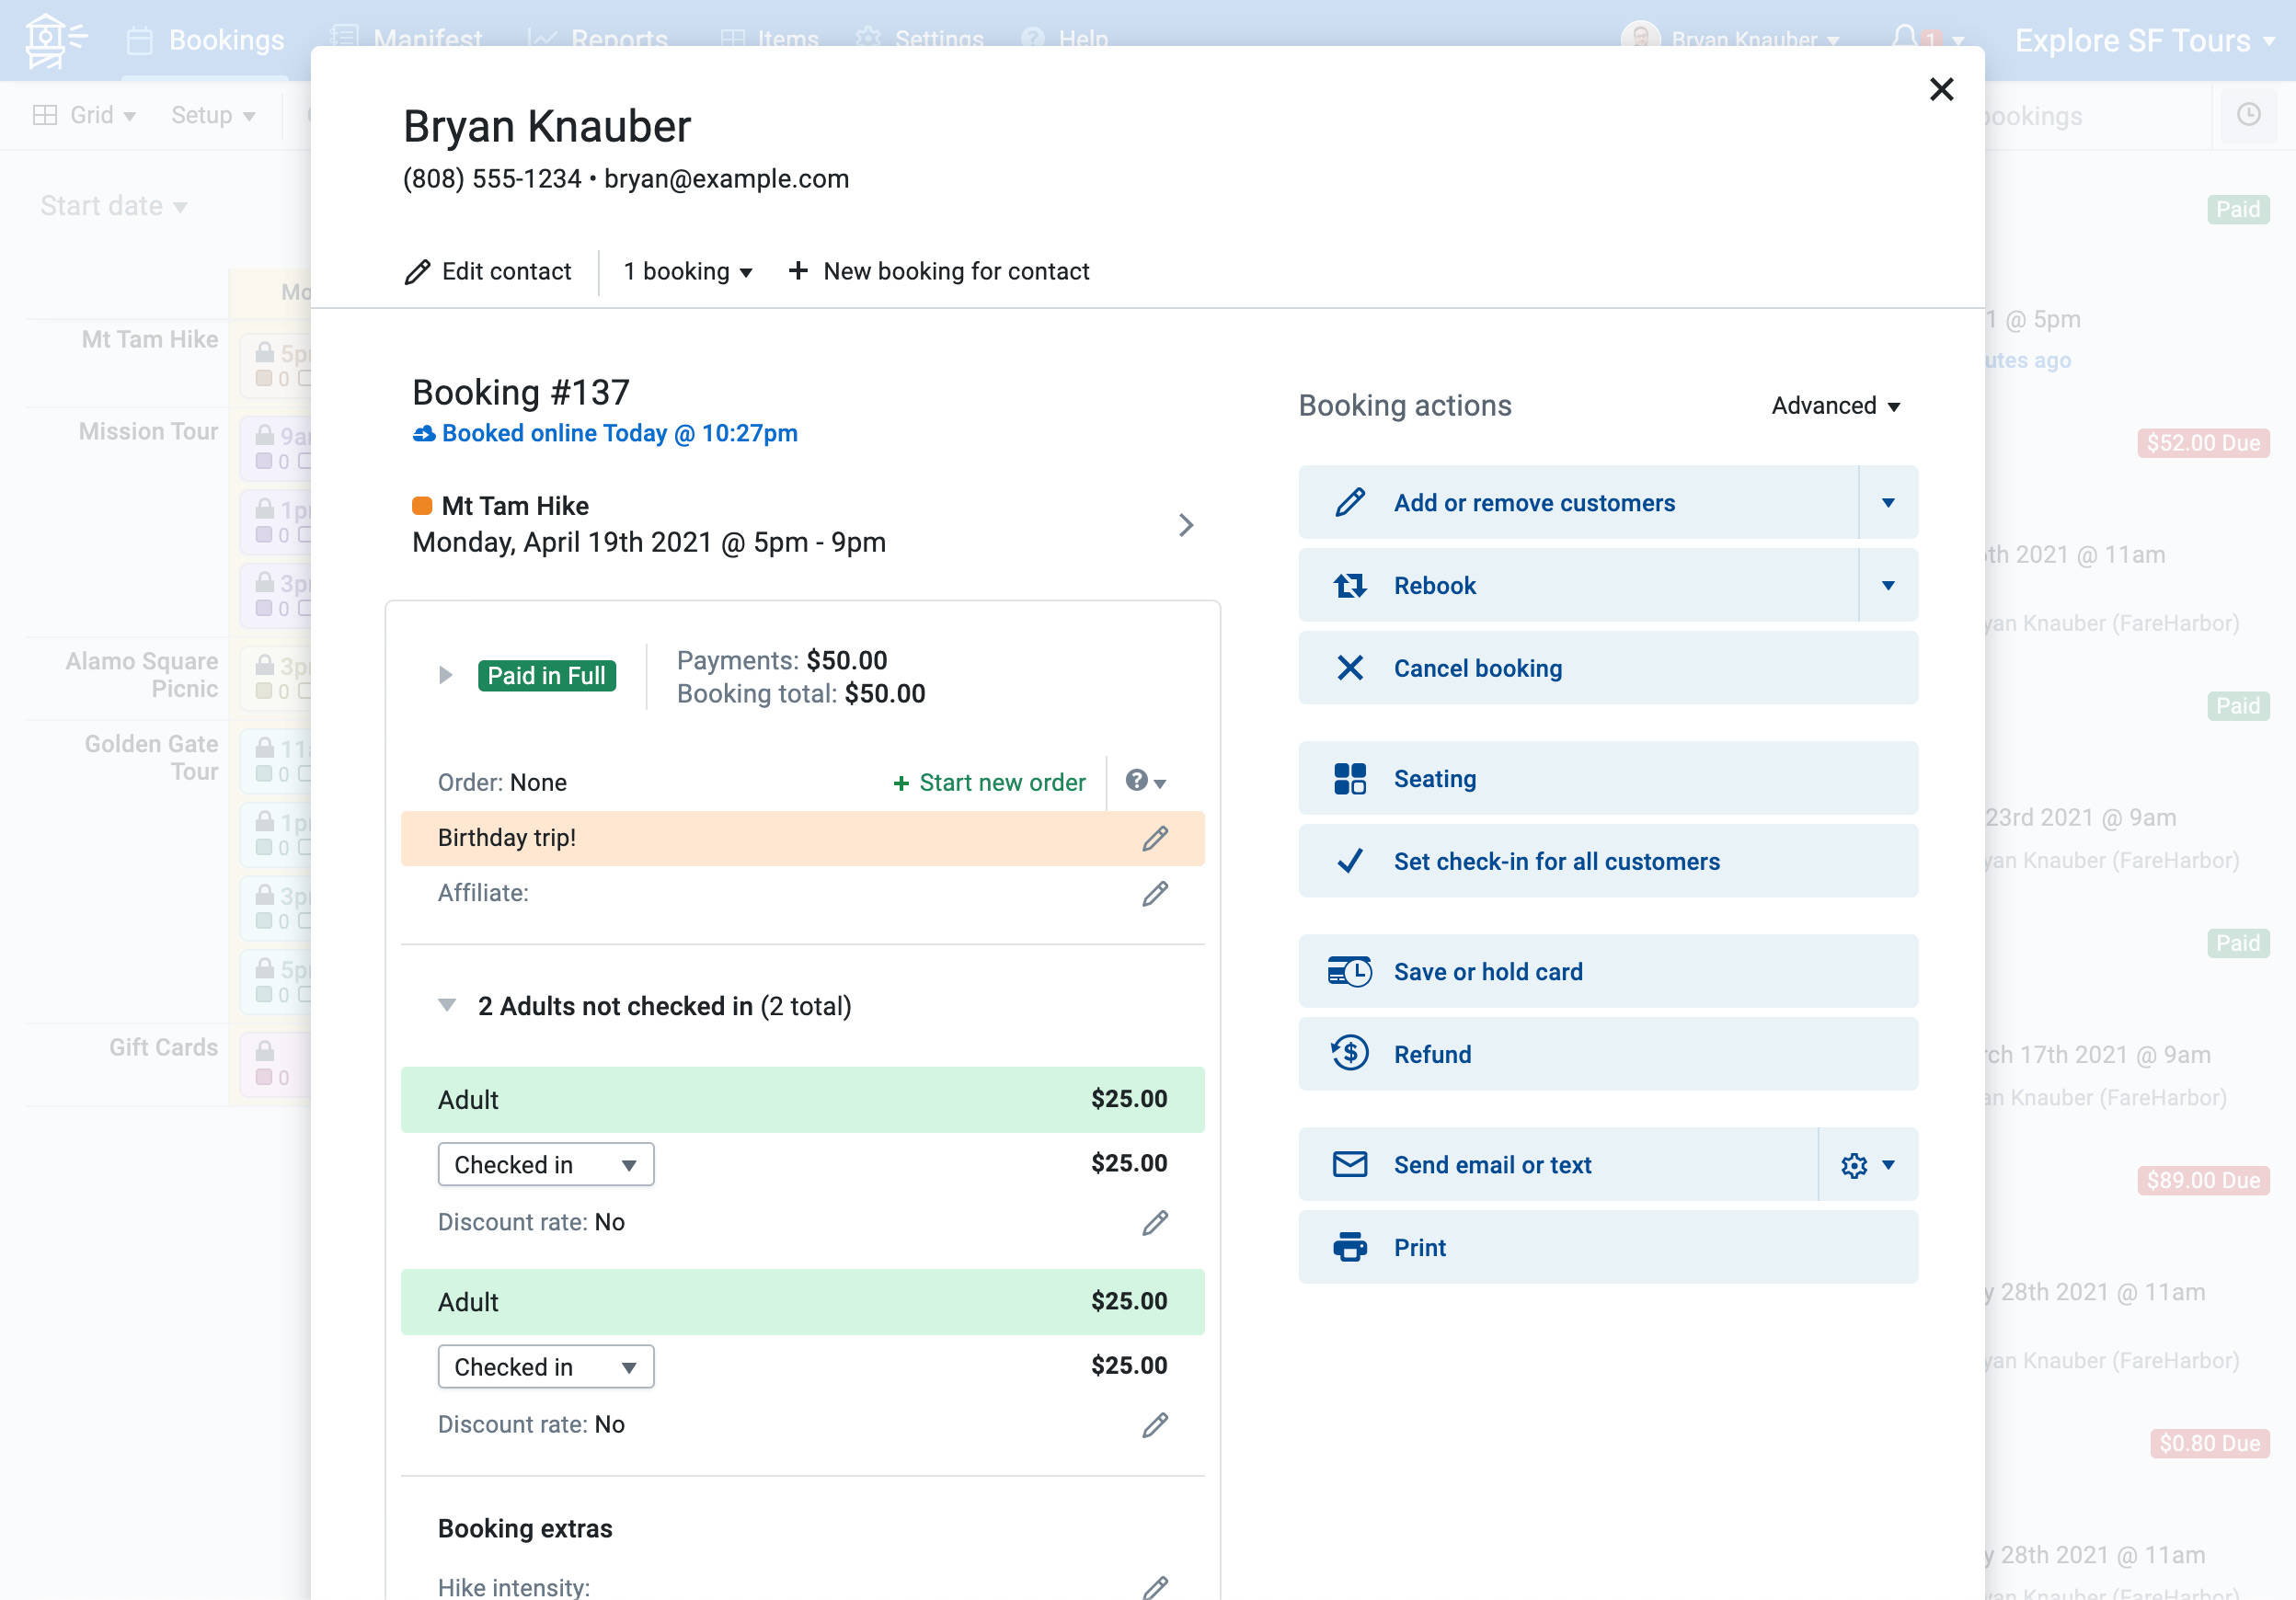Click the $52.00 Due badge

coord(2203,444)
